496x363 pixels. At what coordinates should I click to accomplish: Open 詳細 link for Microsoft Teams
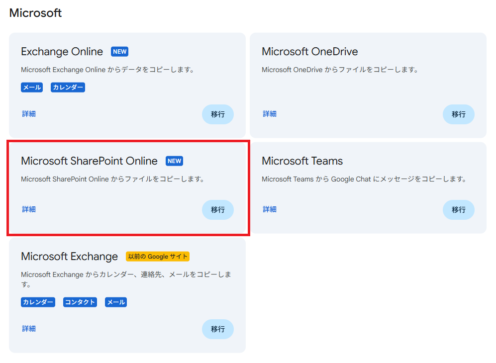coord(270,209)
